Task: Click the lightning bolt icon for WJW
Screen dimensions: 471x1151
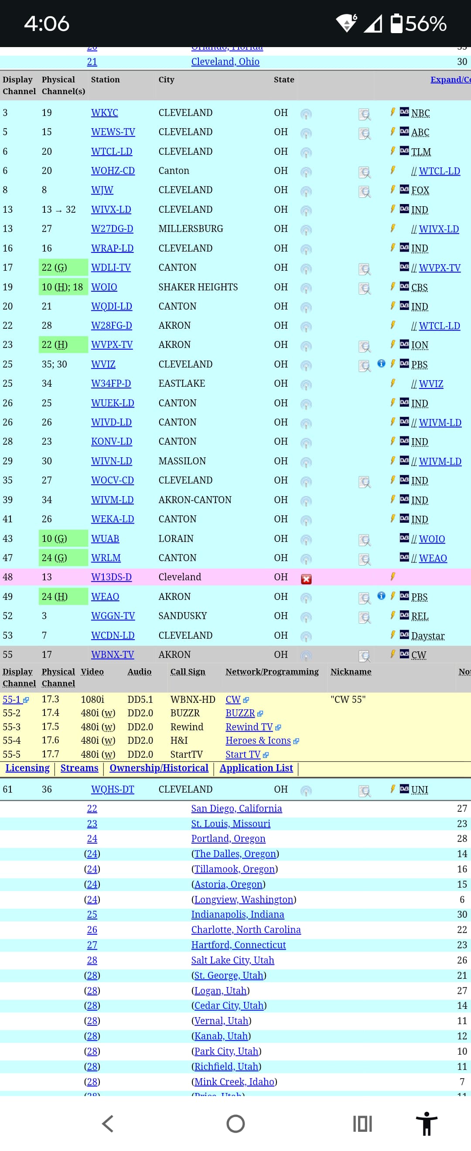Action: coord(392,189)
